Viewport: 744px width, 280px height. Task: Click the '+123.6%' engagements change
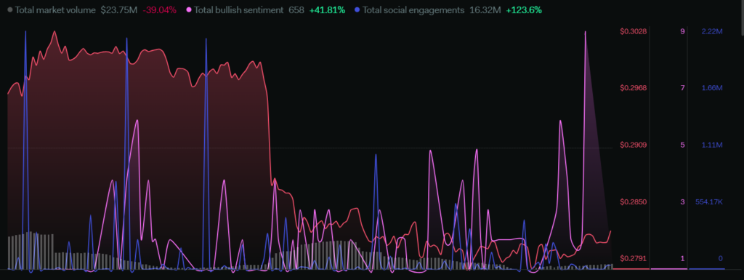[524, 9]
